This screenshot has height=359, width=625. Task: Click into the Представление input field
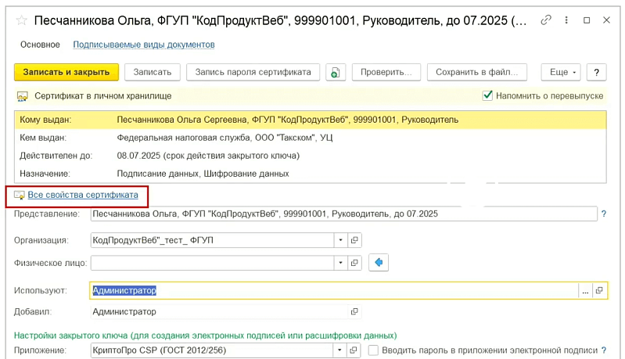pyautogui.click(x=343, y=214)
